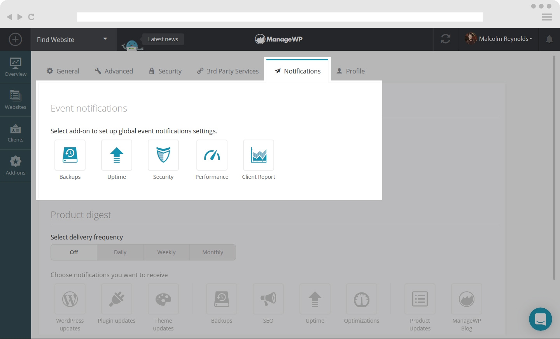Screen dimensions: 560x339
Task: Click the ManageWP logo
Action: coord(279,39)
